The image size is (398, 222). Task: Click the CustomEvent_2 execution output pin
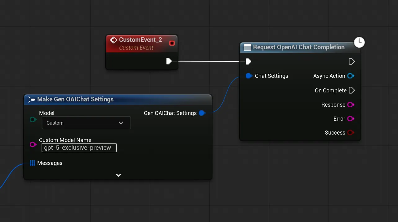point(169,61)
